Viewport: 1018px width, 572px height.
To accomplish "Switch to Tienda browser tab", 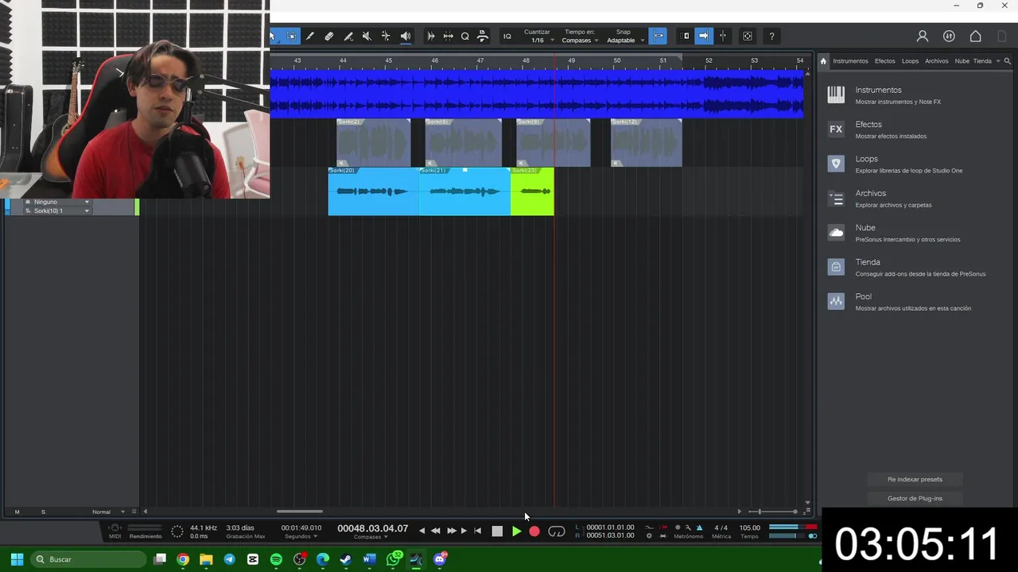I will [982, 61].
